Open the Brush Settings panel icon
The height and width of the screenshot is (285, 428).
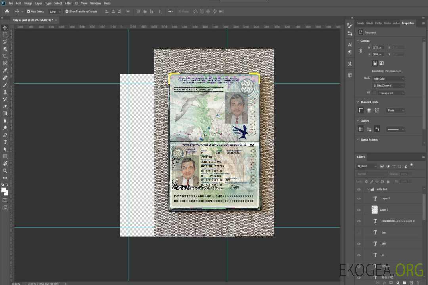coord(350,26)
